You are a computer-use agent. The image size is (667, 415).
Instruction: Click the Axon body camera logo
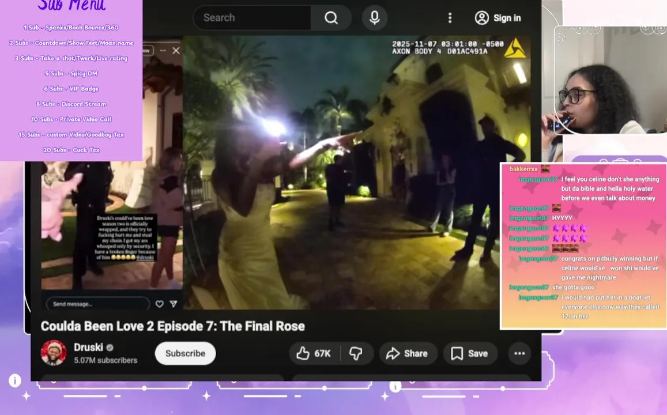point(515,48)
